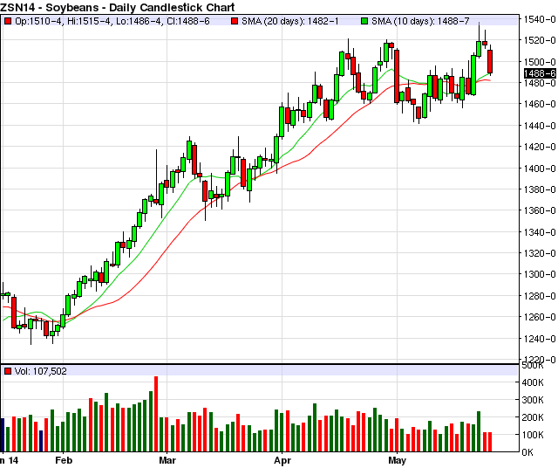Click the green SMA 10 days legend square
Viewport: 558px width, 468px height.
[364, 21]
